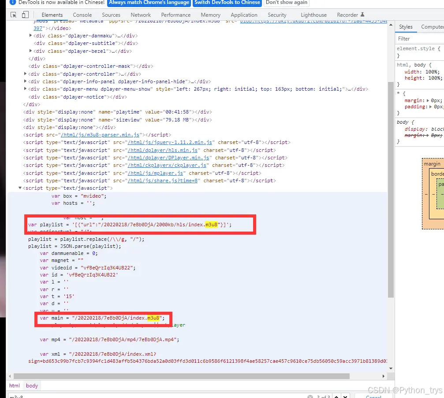Open the ckplayer.js script link

(x=167, y=165)
